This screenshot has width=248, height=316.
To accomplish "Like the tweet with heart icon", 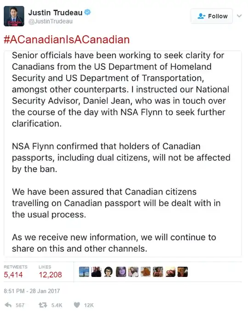I will (77, 305).
